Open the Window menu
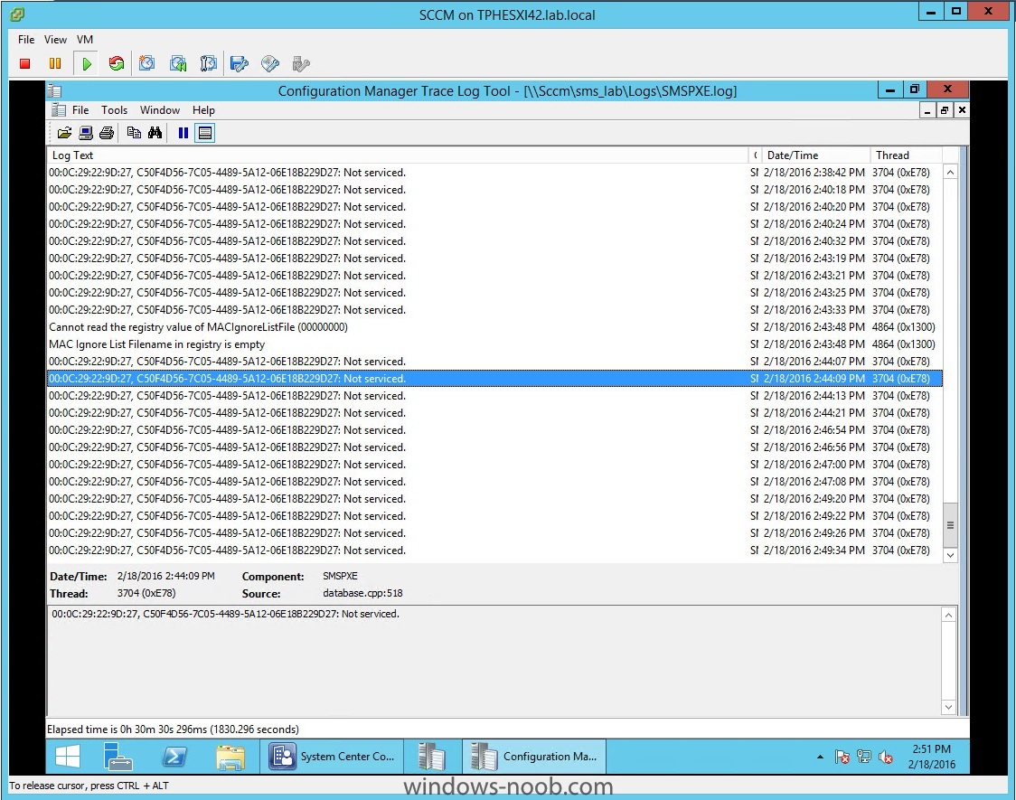 [160, 110]
